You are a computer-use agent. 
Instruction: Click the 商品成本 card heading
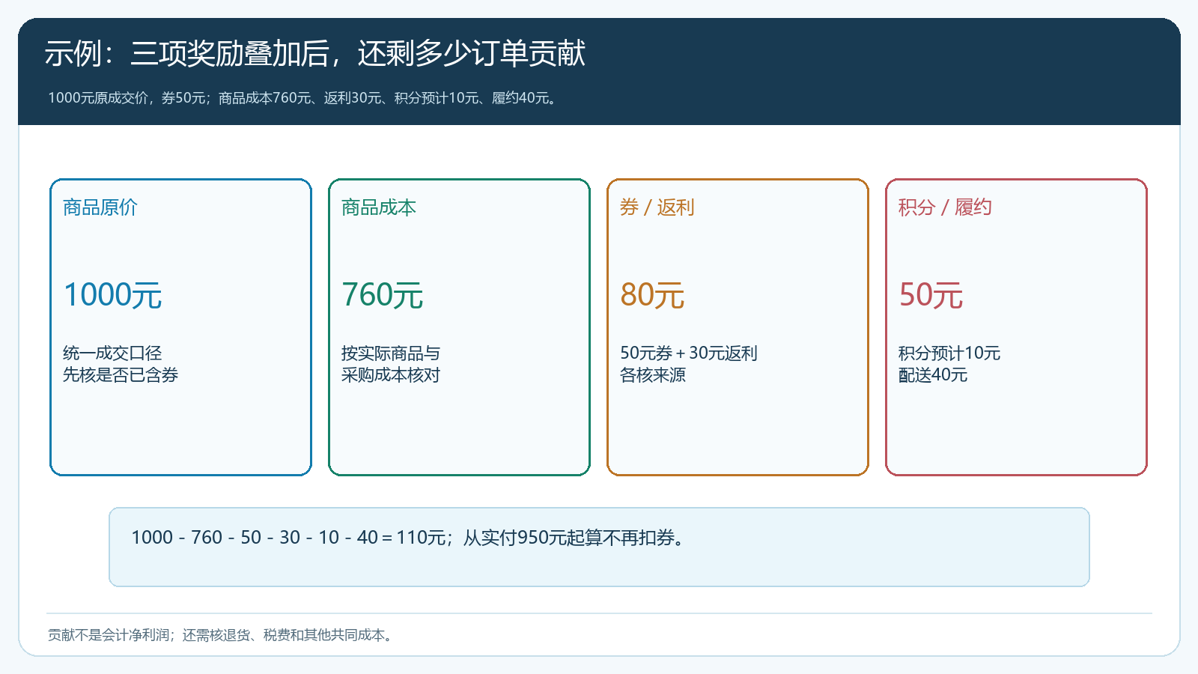[x=379, y=207]
